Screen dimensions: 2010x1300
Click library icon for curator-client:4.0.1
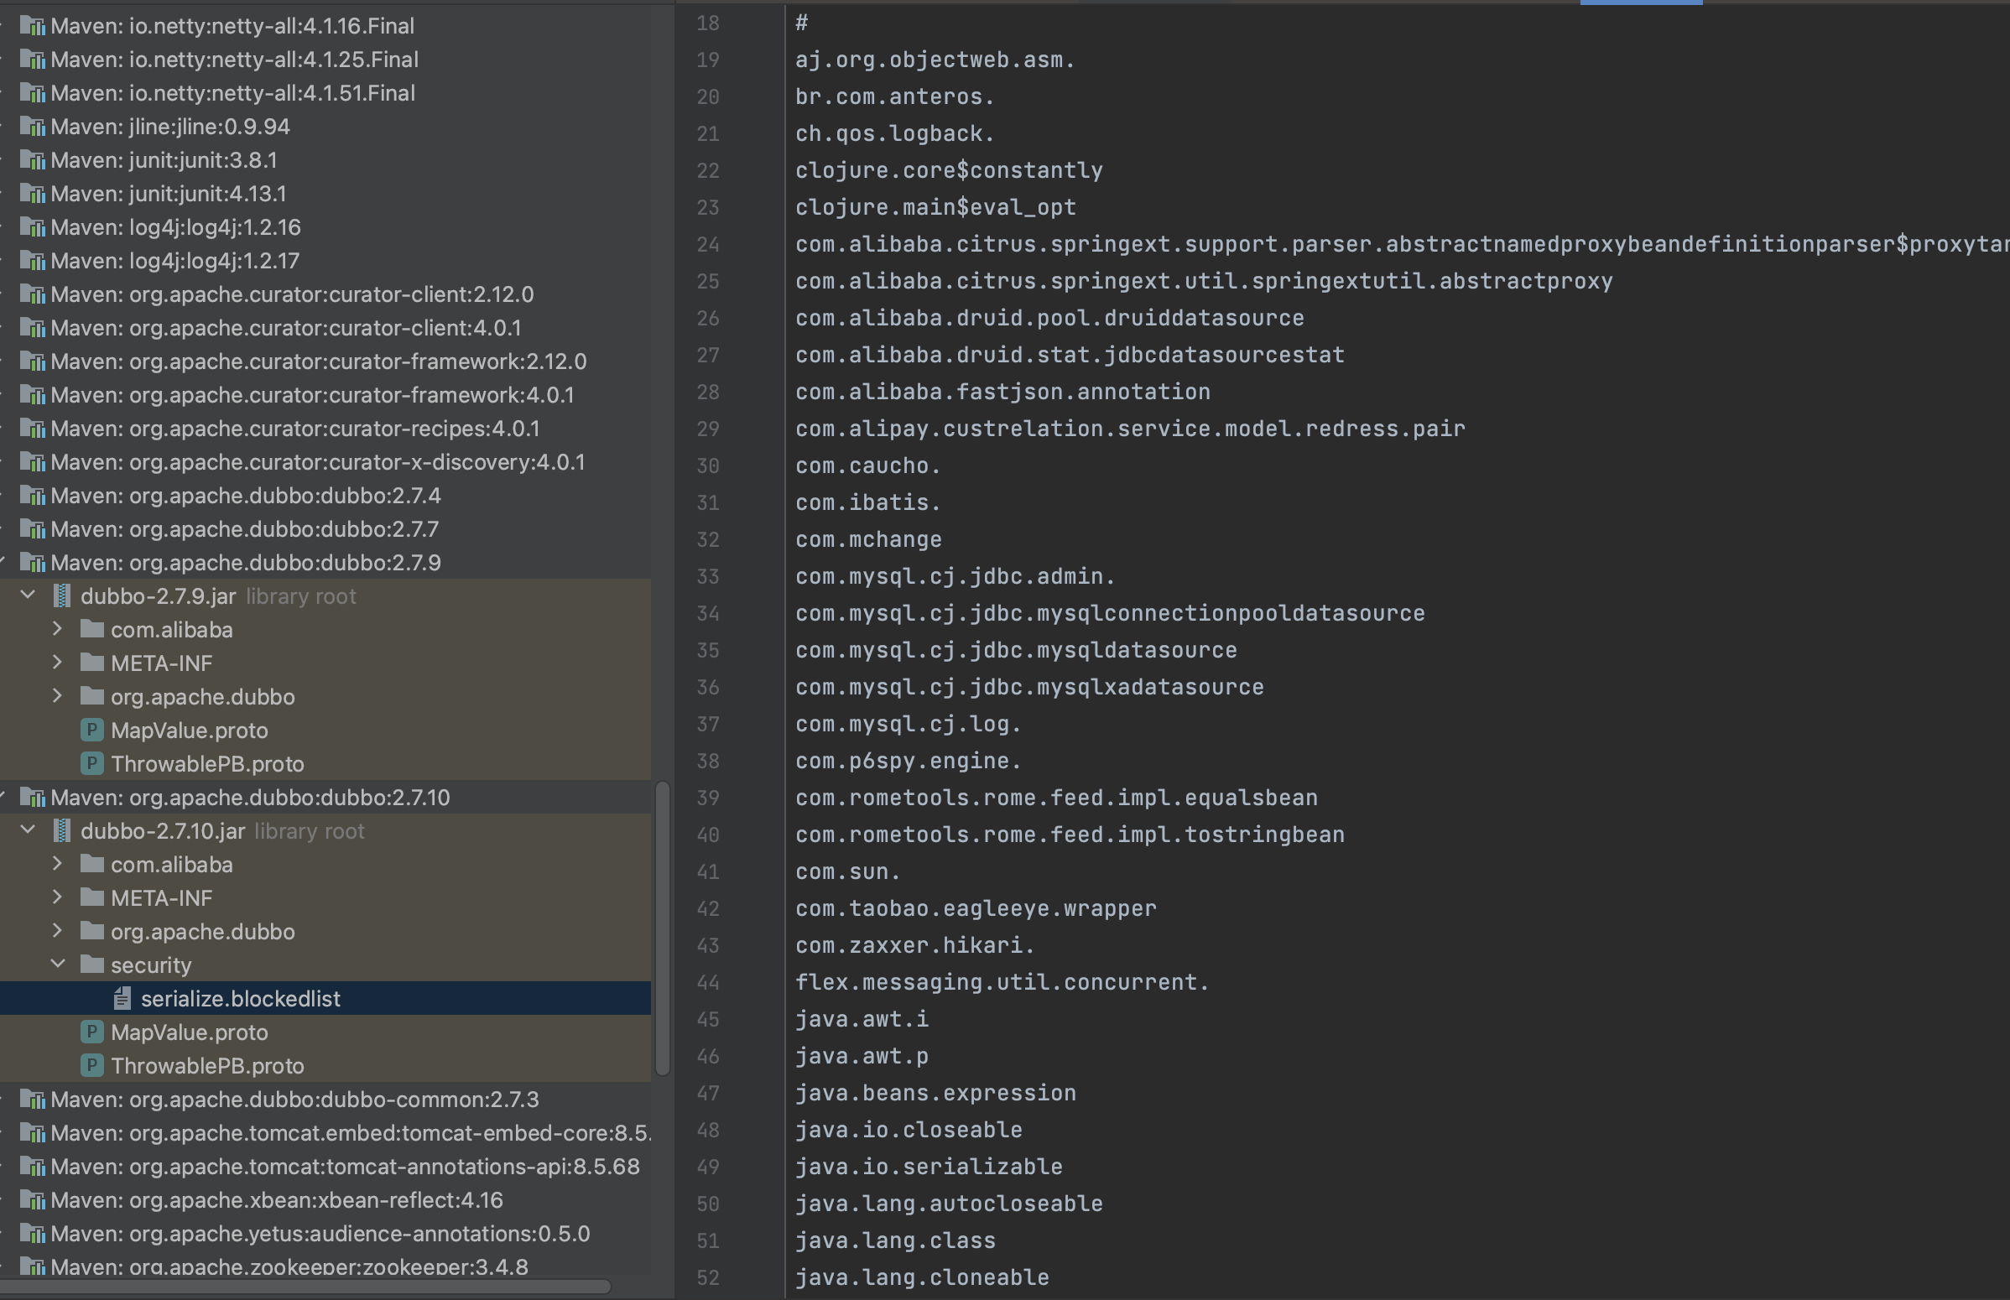(x=32, y=329)
